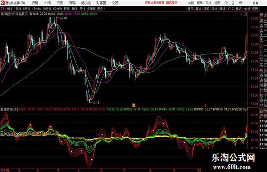Click the red marker near October on the time axis
267x172 pixels.
[x=205, y=105]
